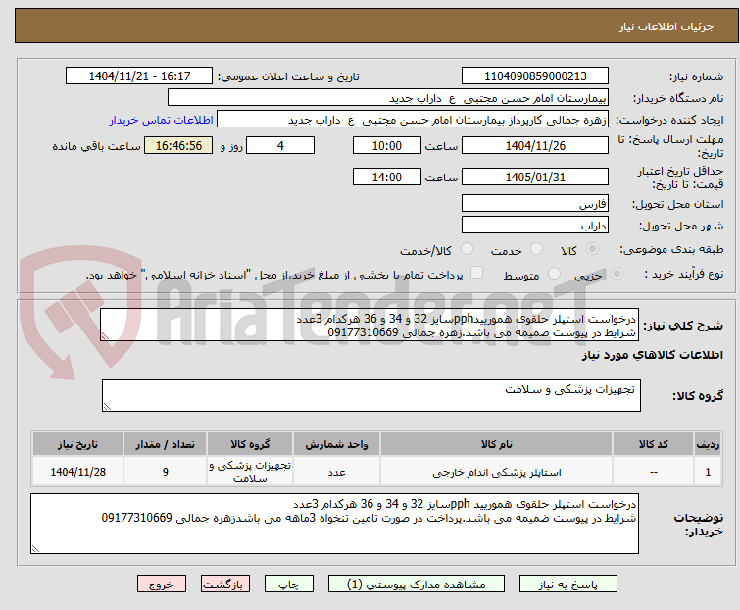740x610 pixels.
Task: Click the announcement date field 1404/11/21 - 16:17
Action: [x=139, y=76]
